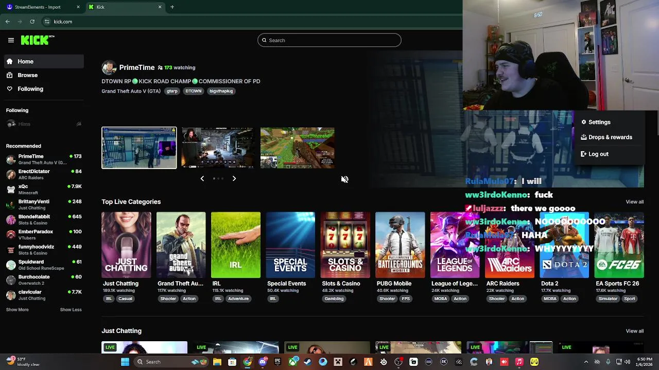
Task: Select the GTA jail stream thumbnail
Action: (139, 148)
